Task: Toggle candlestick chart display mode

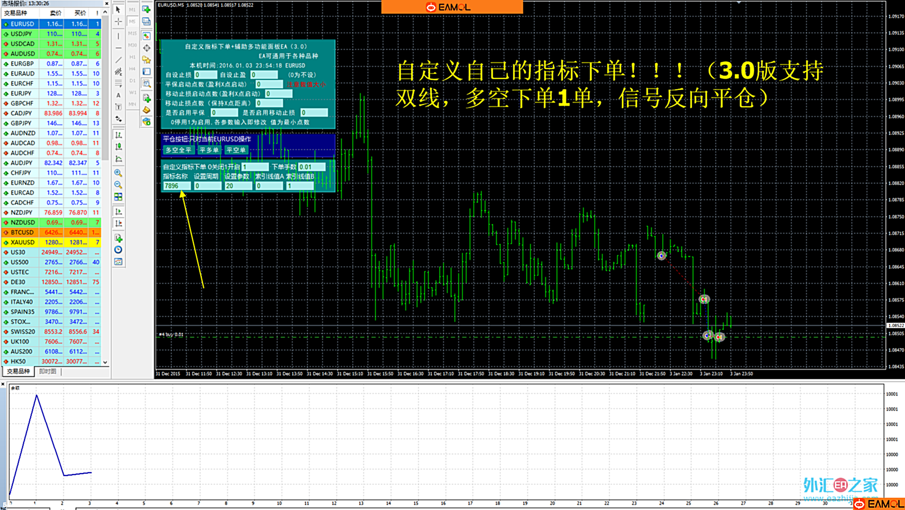Action: point(118,147)
